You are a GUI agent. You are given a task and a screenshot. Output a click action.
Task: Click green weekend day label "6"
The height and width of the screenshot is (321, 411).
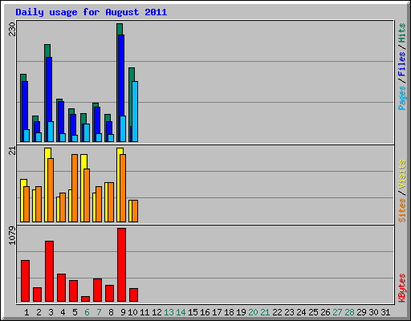(x=87, y=312)
